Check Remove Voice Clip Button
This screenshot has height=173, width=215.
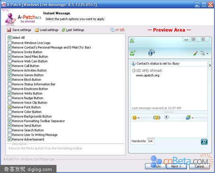pyautogui.click(x=9, y=103)
